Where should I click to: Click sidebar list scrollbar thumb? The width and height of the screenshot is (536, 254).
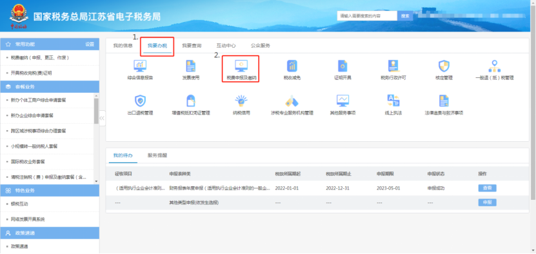point(96,111)
